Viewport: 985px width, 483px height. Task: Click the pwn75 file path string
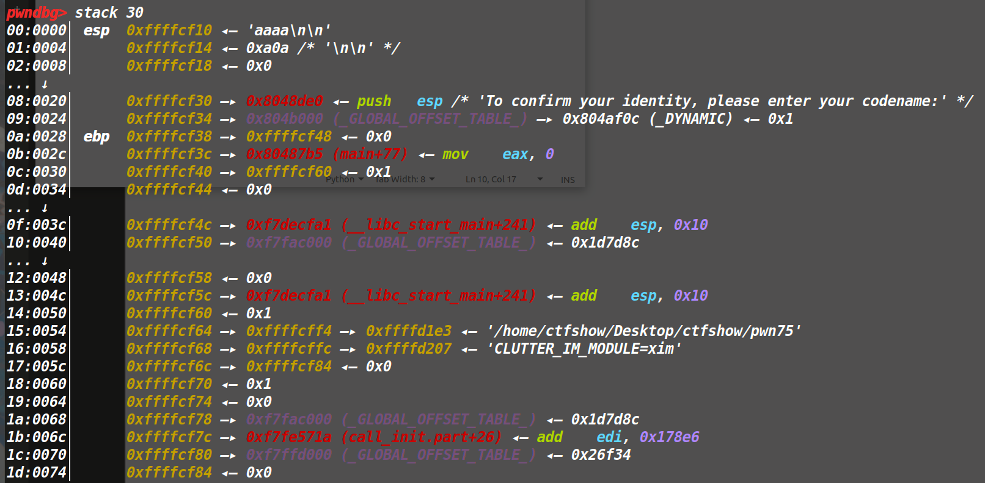(643, 331)
